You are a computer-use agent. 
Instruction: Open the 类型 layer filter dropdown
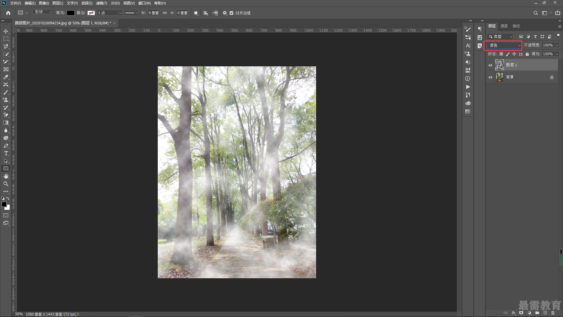500,37
